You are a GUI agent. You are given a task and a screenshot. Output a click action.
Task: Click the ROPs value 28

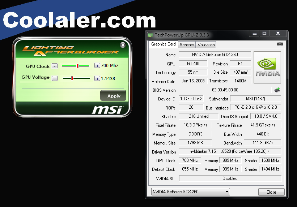(x=191, y=107)
